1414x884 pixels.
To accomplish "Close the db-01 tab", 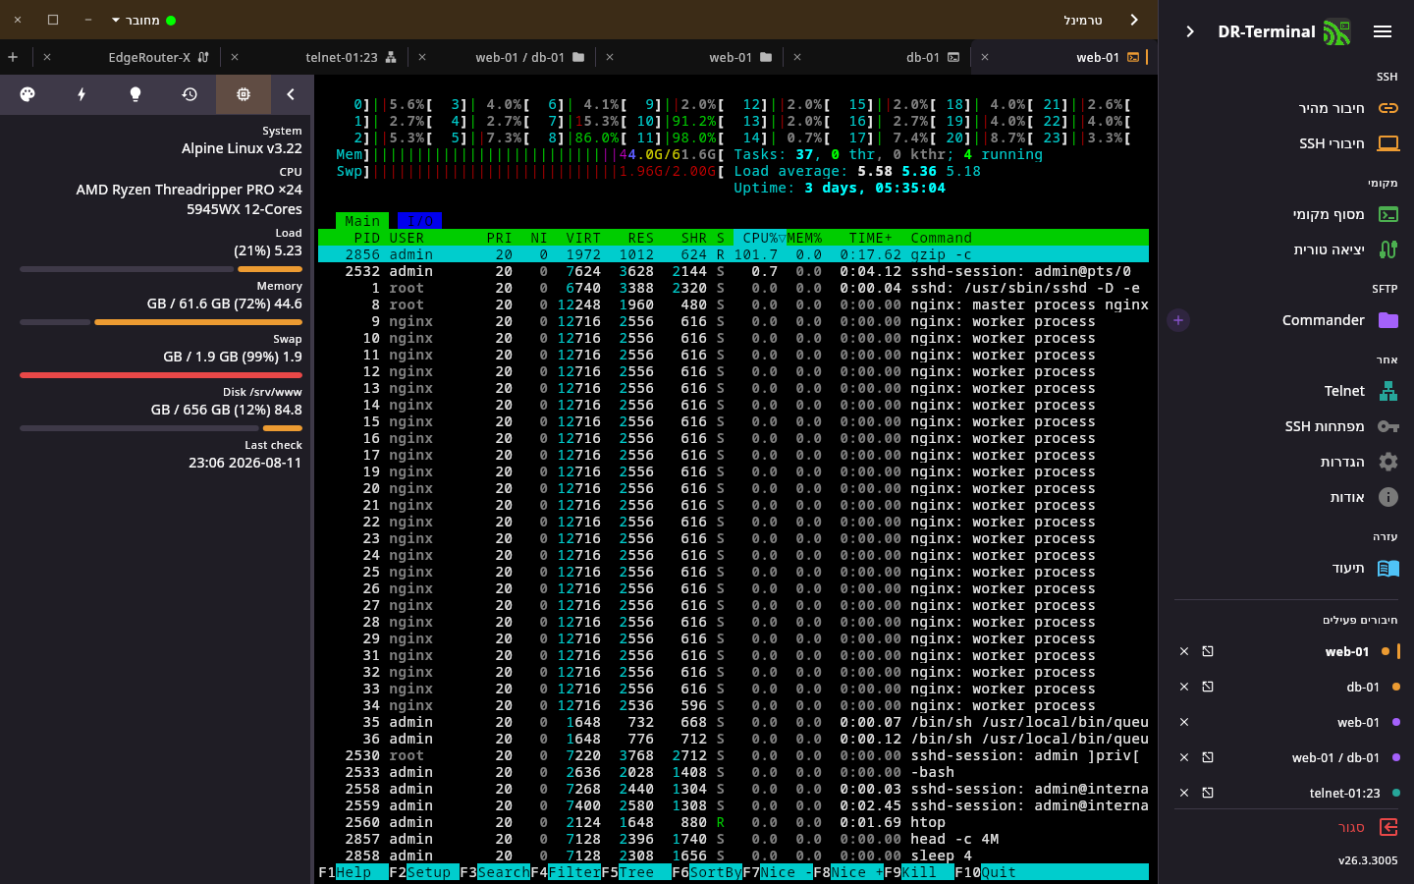I will click(x=796, y=57).
